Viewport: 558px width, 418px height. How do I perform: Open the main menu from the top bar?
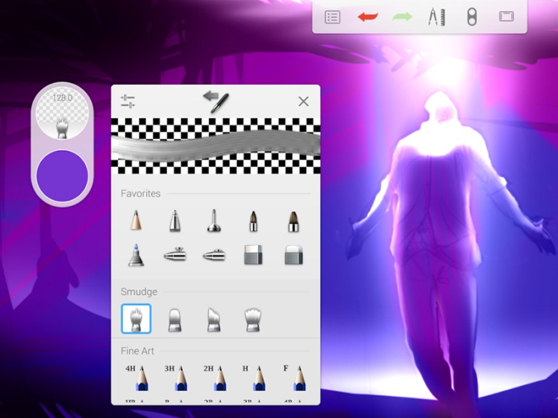click(332, 16)
